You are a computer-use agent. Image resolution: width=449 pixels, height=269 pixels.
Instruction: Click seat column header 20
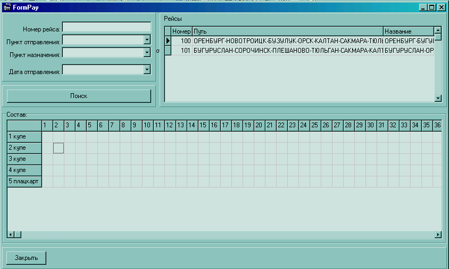[x=260, y=125]
